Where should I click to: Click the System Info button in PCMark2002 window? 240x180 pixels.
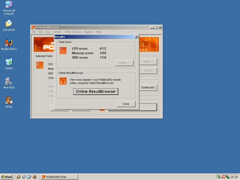[x=148, y=88]
